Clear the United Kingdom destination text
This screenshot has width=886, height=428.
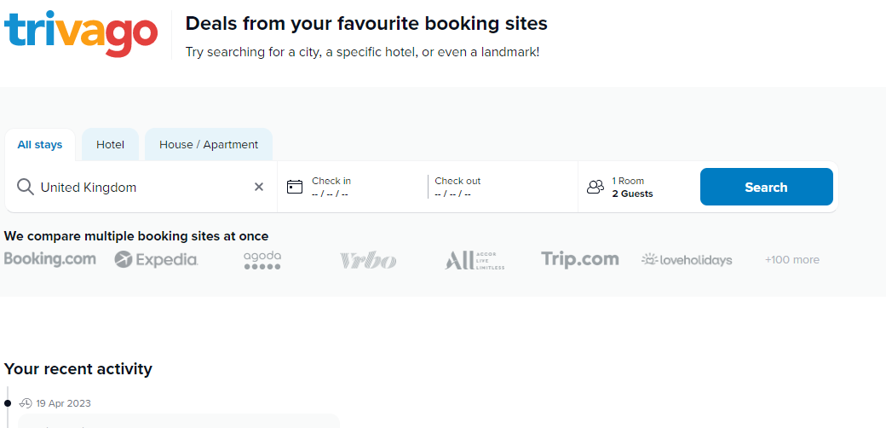tap(259, 188)
